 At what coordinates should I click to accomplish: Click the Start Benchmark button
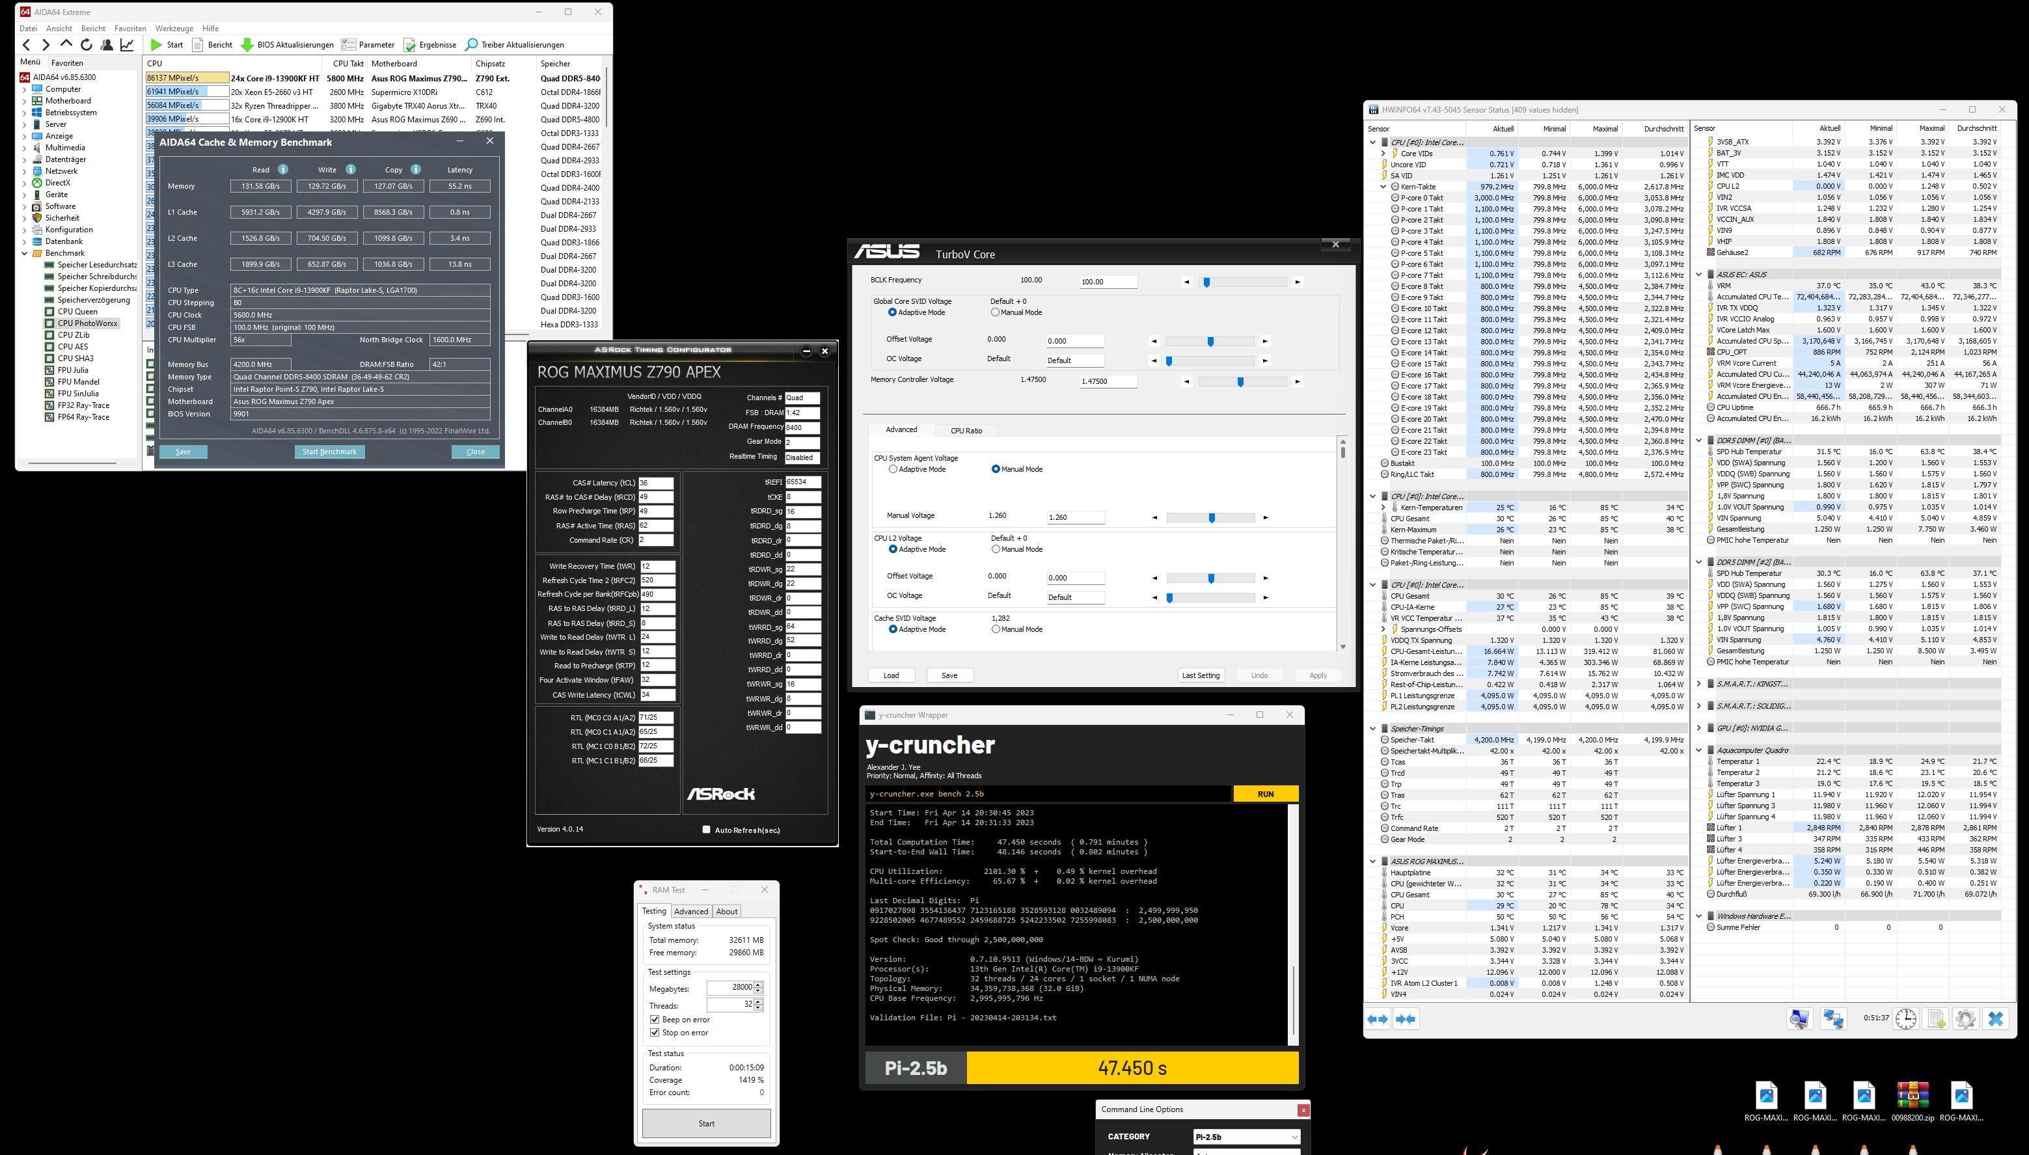tap(329, 452)
